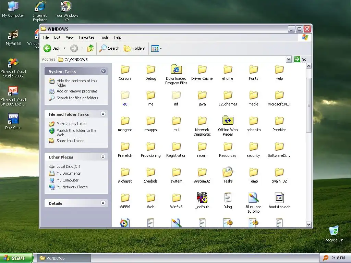The image size is (351, 263).
Task: Select the Prefetch folder
Action: 125,150
